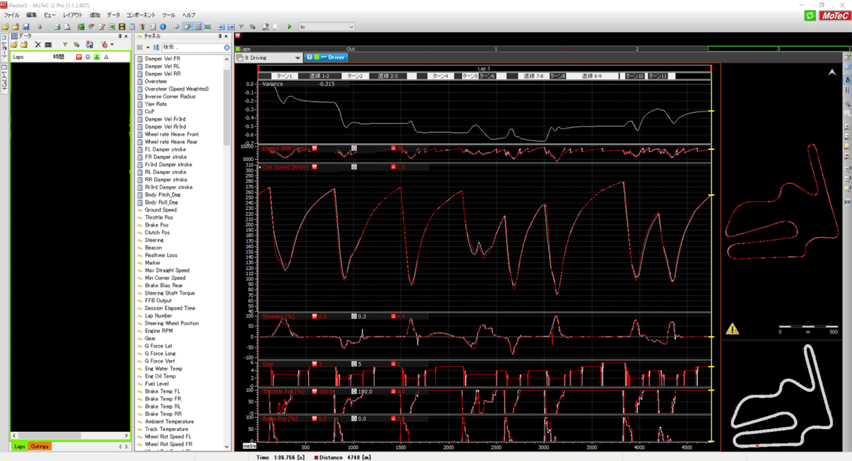Click the clock icon in main toolbar
852x461 pixels.
tap(177, 27)
